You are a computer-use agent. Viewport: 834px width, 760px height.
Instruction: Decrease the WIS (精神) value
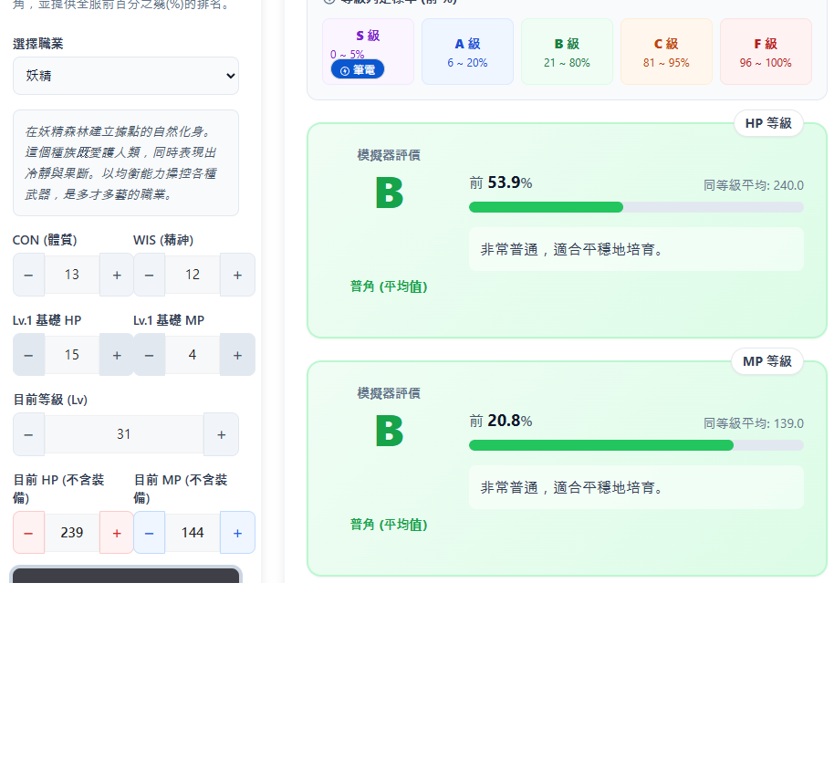click(149, 275)
